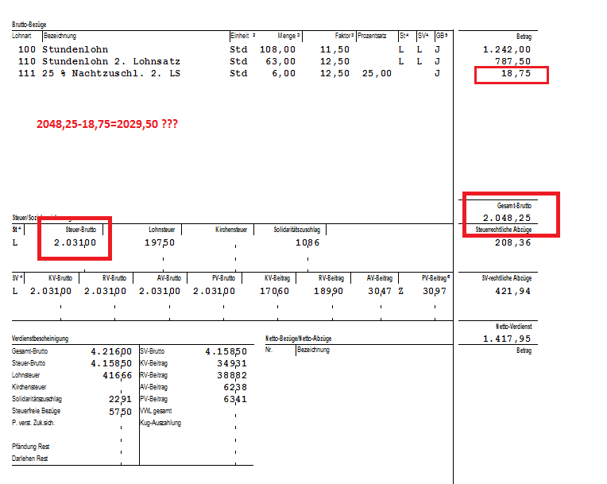Select the Netto-Verdienst value 1.417,95
This screenshot has width=607, height=484.
pyautogui.click(x=507, y=339)
